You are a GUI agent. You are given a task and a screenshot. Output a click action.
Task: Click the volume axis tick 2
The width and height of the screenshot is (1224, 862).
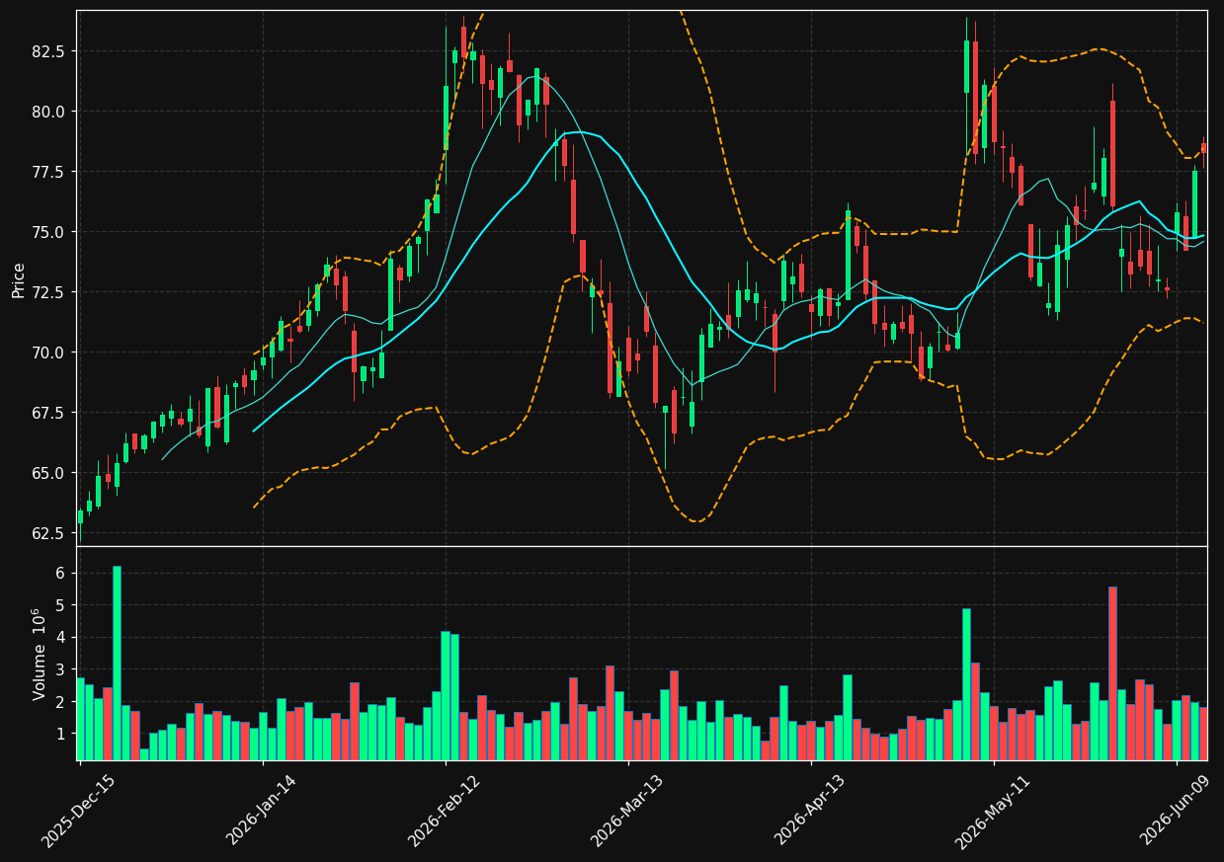[x=60, y=702]
